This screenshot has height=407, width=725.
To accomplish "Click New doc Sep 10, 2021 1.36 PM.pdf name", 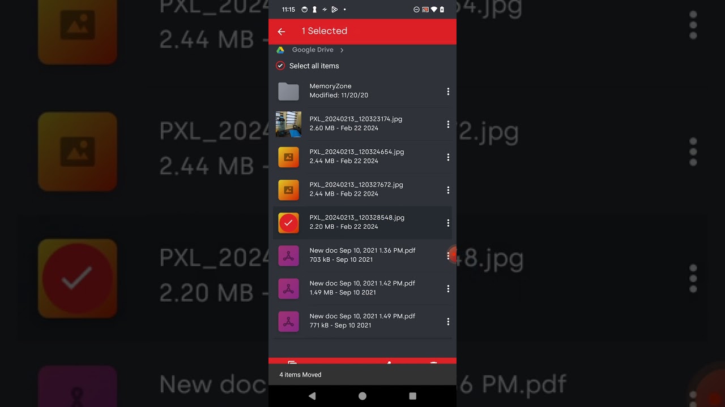I will [362, 250].
